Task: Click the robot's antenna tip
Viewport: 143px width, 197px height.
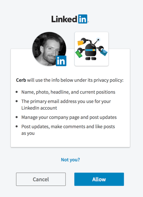Action: tap(98, 40)
